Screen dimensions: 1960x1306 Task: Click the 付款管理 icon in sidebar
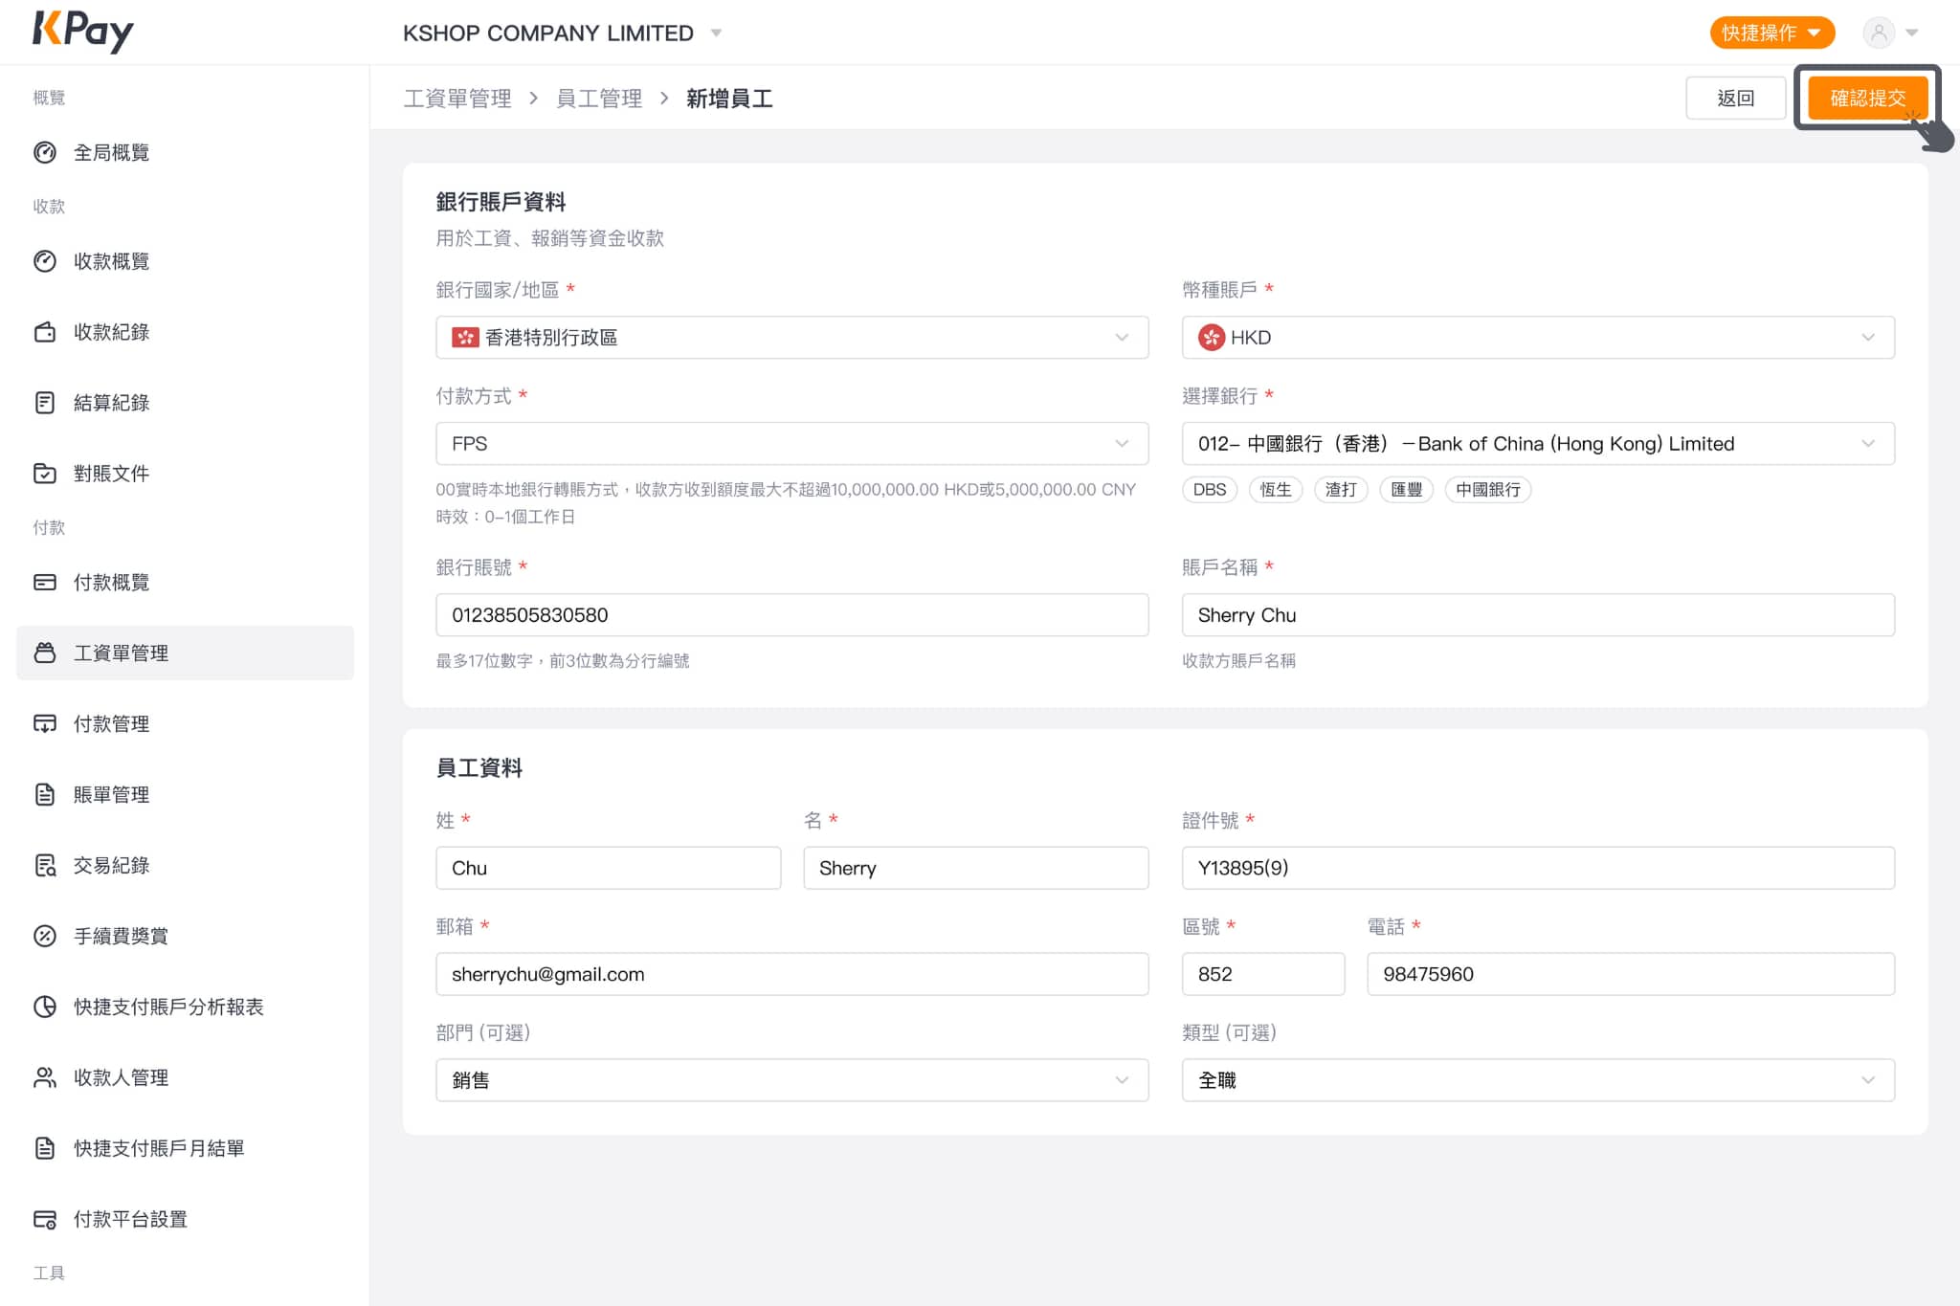pyautogui.click(x=45, y=724)
